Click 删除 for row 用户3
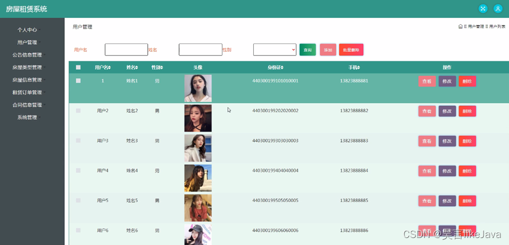509x245 pixels. click(467, 141)
